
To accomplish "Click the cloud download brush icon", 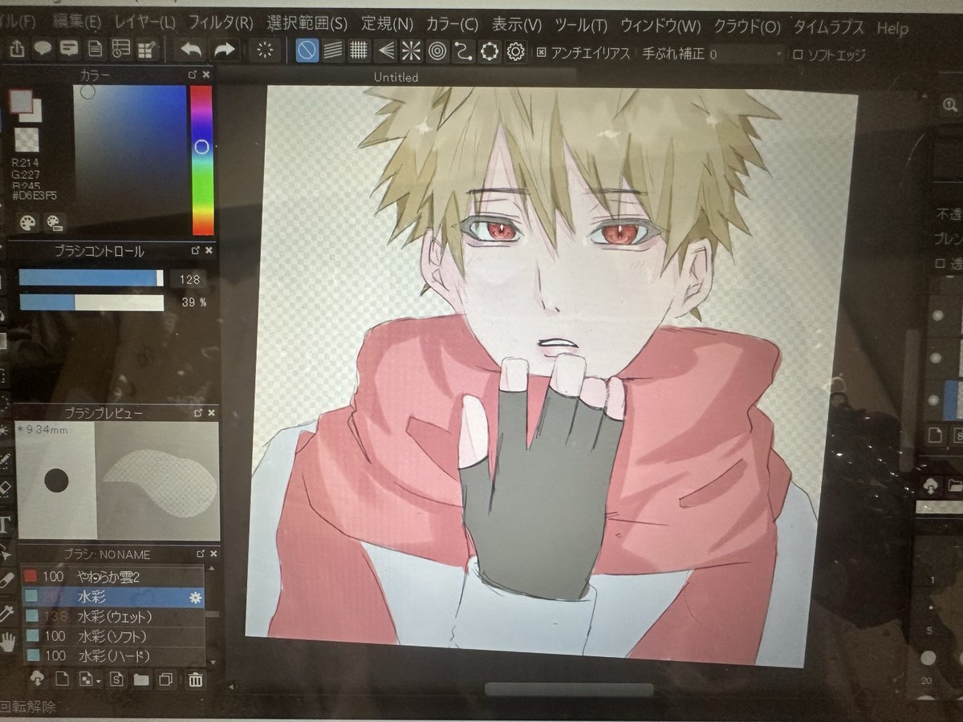I will [37, 679].
